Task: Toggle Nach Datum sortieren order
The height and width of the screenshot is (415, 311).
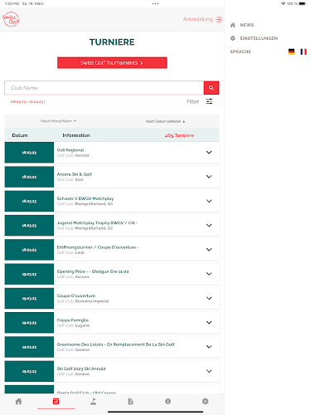Action: [x=166, y=121]
